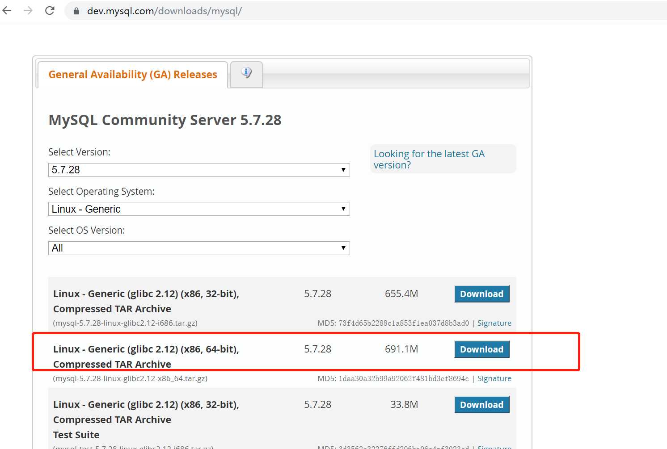Image resolution: width=667 pixels, height=449 pixels.
Task: Click the MD5 value 73f4d65b2288c1a853f1ea037d8b3ad0
Action: (x=404, y=323)
